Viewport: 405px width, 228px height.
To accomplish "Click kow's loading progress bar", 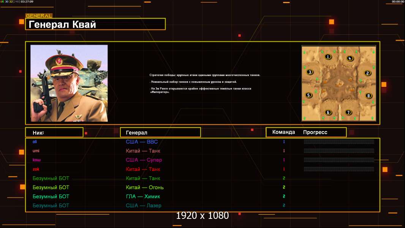I will click(339, 160).
